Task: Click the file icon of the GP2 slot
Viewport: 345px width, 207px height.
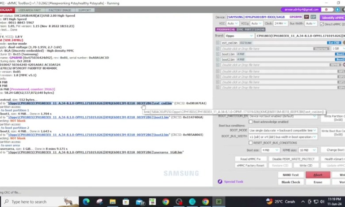Action: [218, 77]
